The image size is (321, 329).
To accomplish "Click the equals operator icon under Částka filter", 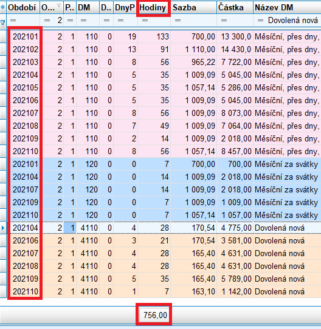I will click(x=224, y=21).
